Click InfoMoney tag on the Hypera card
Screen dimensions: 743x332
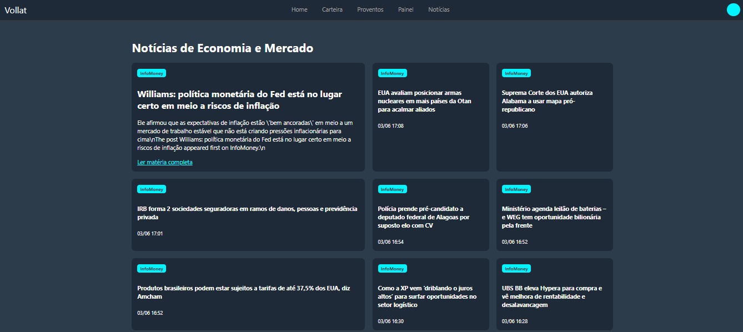(516, 269)
